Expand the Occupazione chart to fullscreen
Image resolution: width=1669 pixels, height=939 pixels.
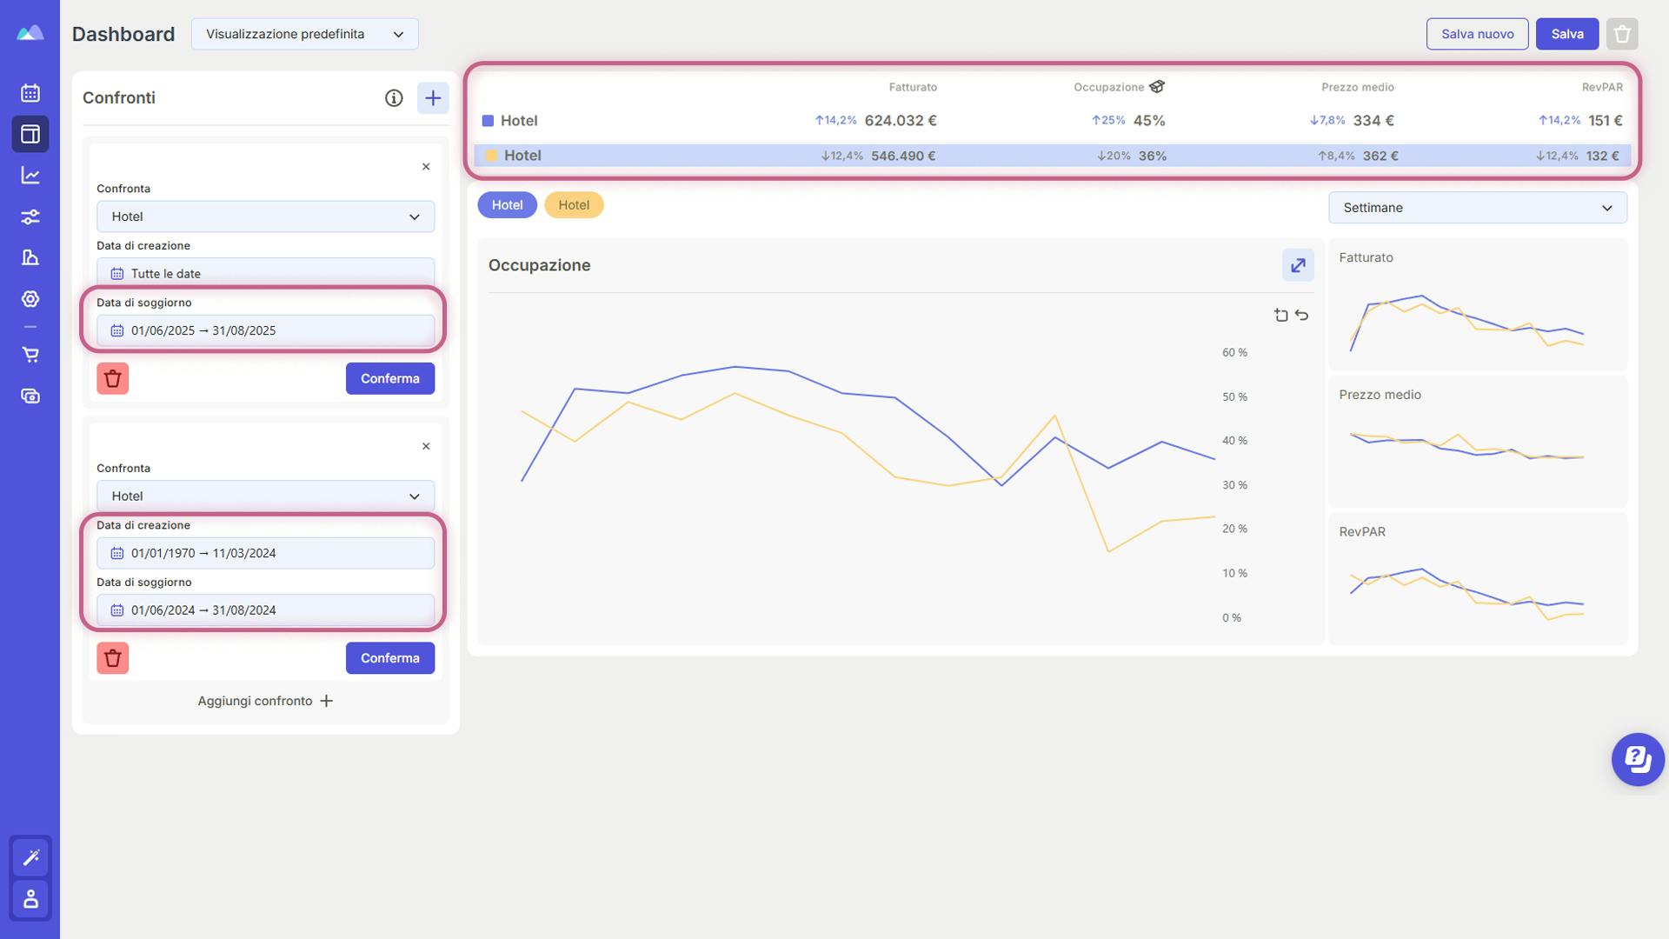pos(1298,265)
